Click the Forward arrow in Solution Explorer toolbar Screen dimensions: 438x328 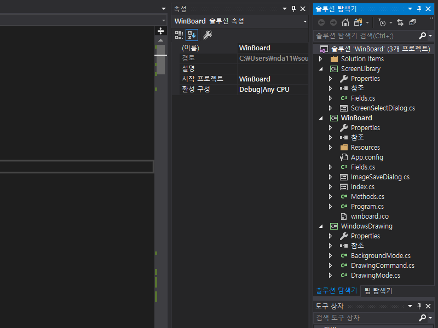point(333,22)
